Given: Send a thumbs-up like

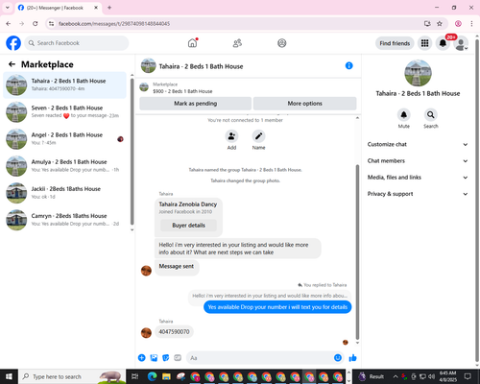Looking at the screenshot, I should (x=352, y=358).
